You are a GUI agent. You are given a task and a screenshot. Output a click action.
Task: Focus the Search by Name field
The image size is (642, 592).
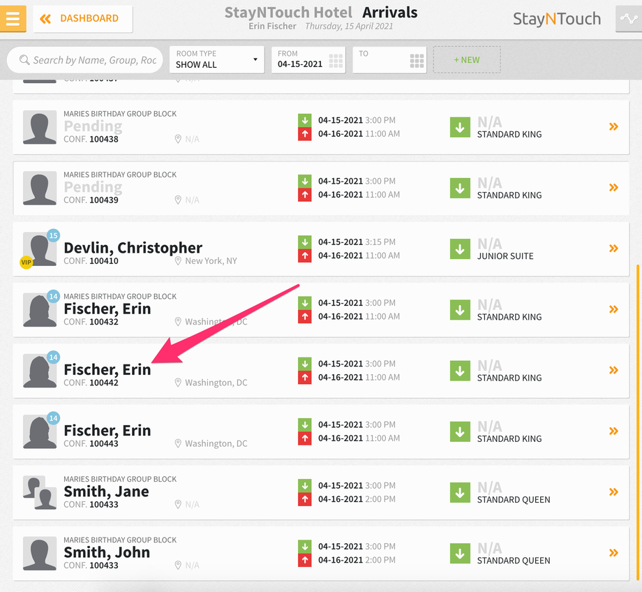pyautogui.click(x=84, y=60)
